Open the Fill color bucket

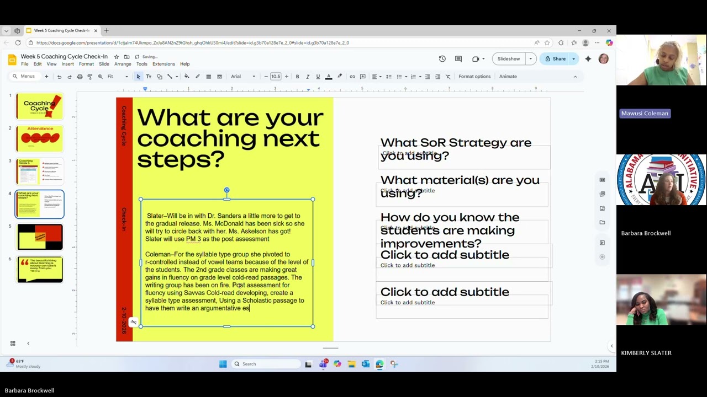pyautogui.click(x=187, y=77)
